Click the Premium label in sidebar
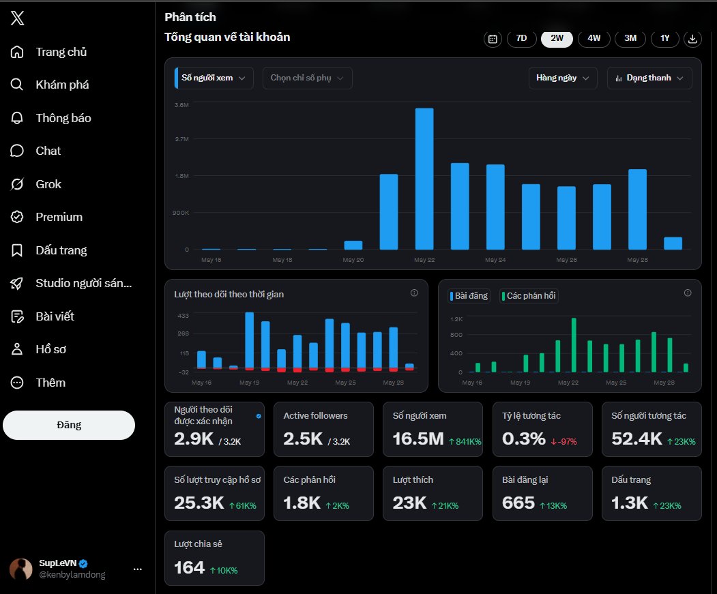This screenshot has width=717, height=594. 59,217
